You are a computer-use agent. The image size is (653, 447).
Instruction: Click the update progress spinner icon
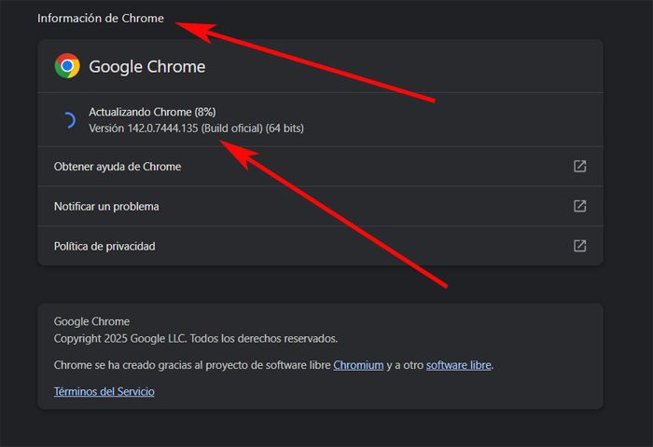pyautogui.click(x=70, y=120)
